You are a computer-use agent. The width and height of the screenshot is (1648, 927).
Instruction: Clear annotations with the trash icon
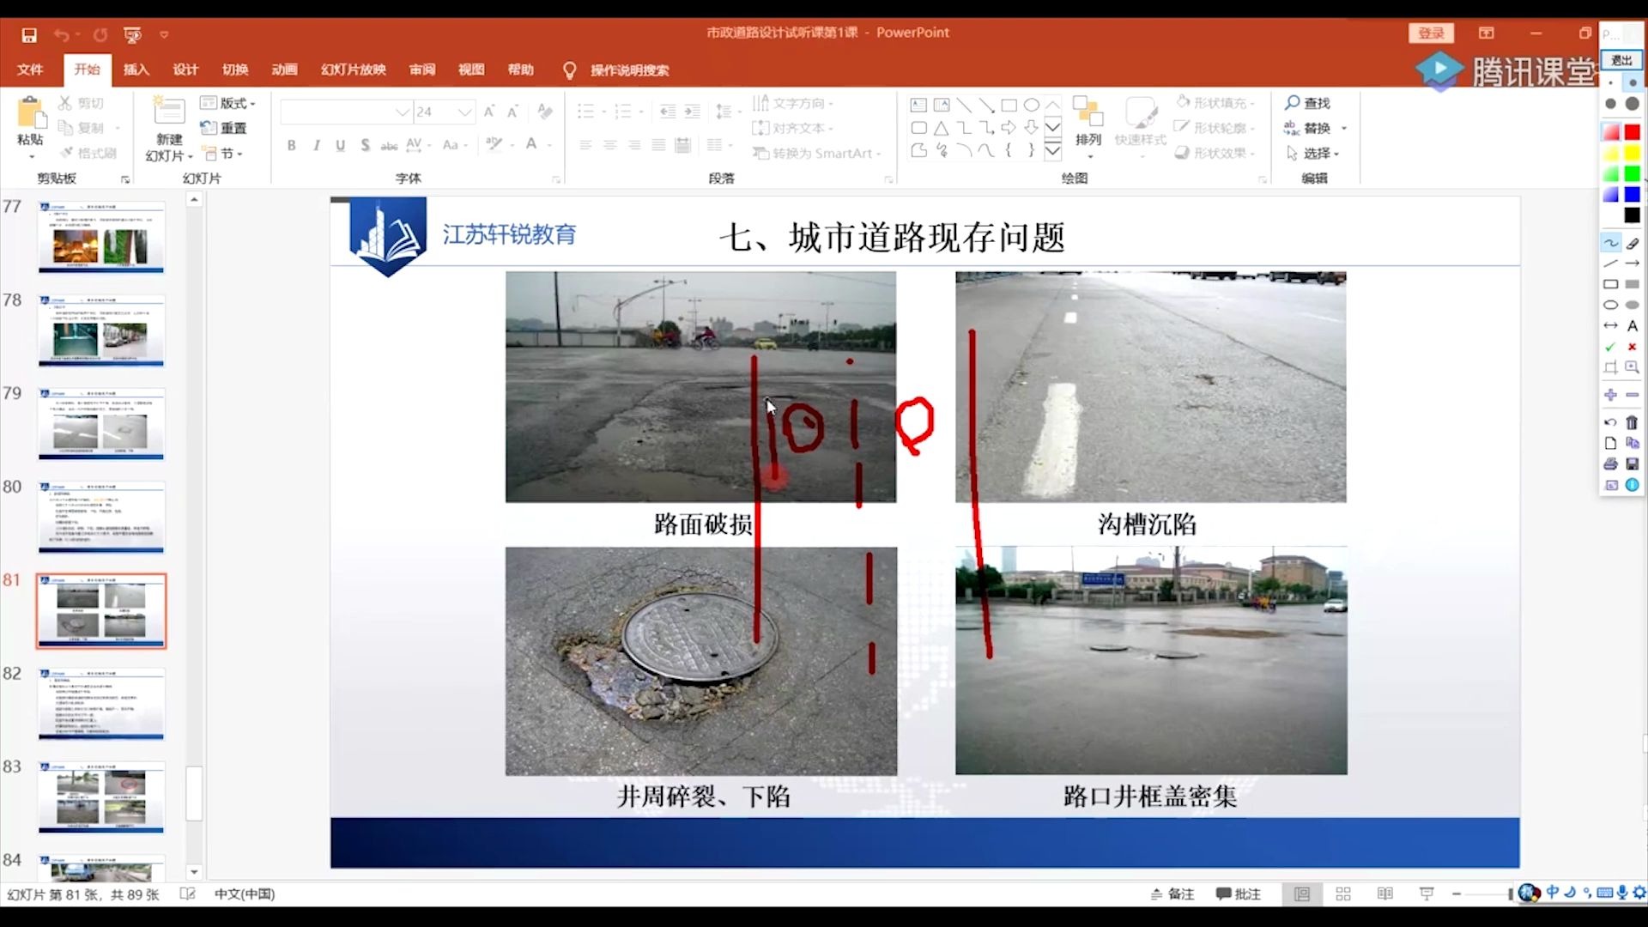tap(1633, 422)
